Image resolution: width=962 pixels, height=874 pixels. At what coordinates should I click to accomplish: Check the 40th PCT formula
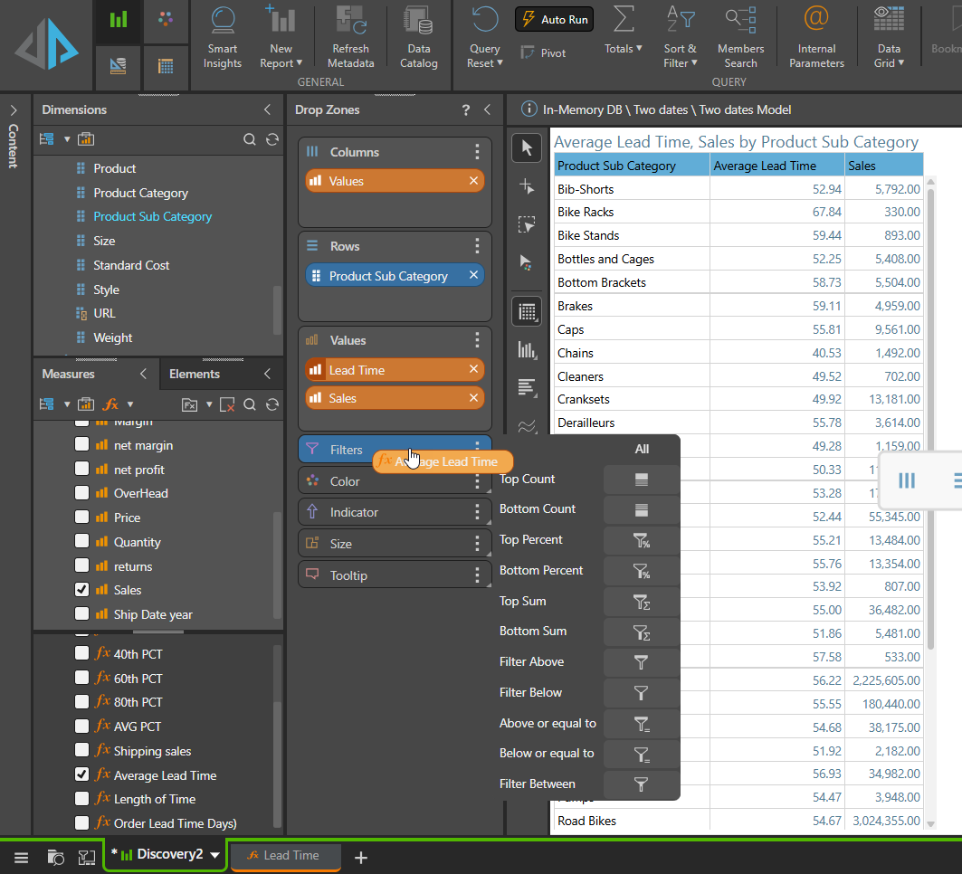[81, 653]
